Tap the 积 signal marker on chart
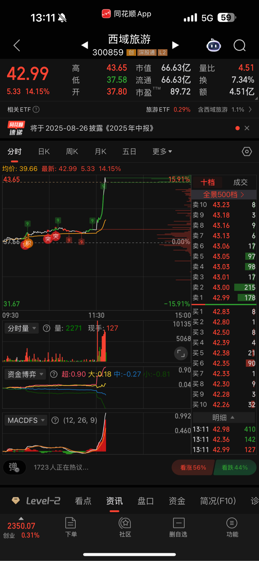Image resolution: width=259 pixels, height=561 pixels. [x=28, y=243]
